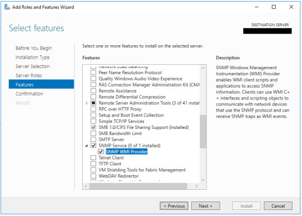Tick RAS Connection Manager Administration Kit checkbox

coord(93,84)
